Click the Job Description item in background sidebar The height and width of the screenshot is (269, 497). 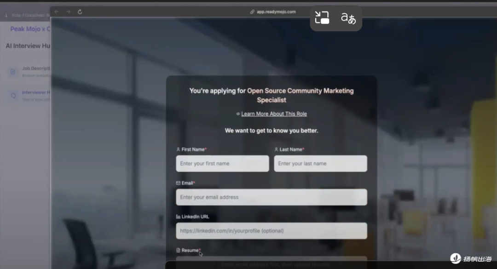pyautogui.click(x=29, y=72)
